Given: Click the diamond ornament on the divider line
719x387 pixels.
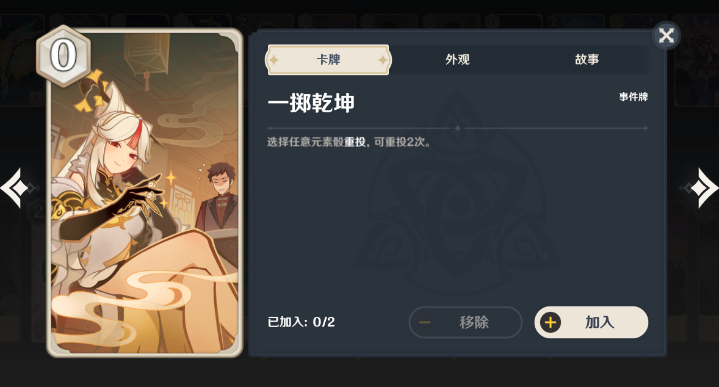Looking at the screenshot, I should click(457, 128).
